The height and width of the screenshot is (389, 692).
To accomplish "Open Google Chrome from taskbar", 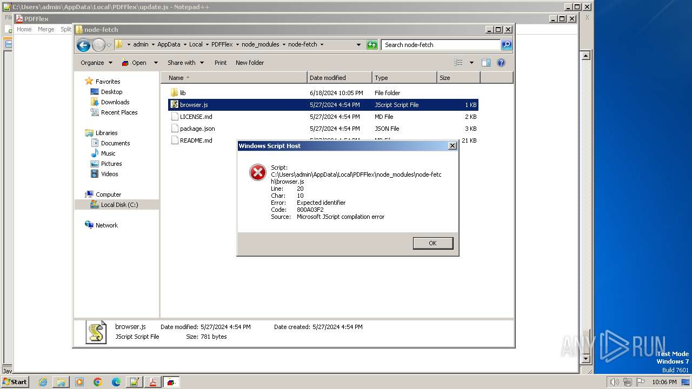I will pyautogui.click(x=98, y=382).
